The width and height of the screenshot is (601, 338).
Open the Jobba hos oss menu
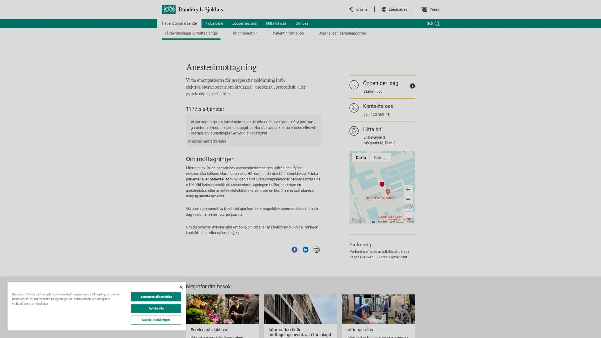pyautogui.click(x=244, y=23)
